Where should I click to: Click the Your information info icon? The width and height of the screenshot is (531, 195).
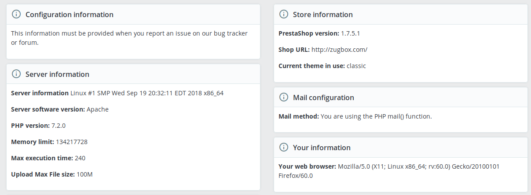(284, 148)
